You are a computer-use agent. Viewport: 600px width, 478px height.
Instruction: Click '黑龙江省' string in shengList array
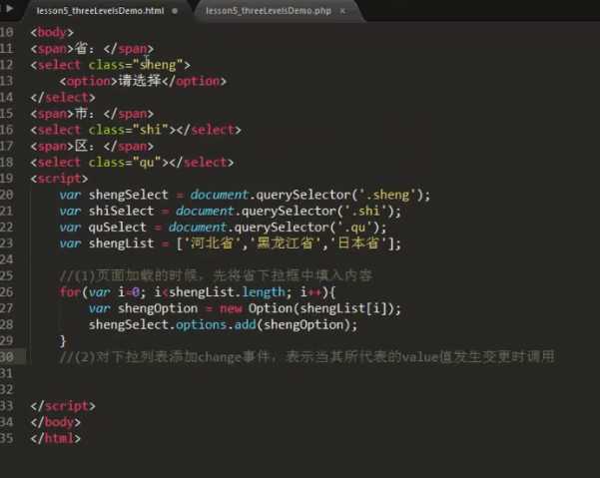(x=285, y=243)
